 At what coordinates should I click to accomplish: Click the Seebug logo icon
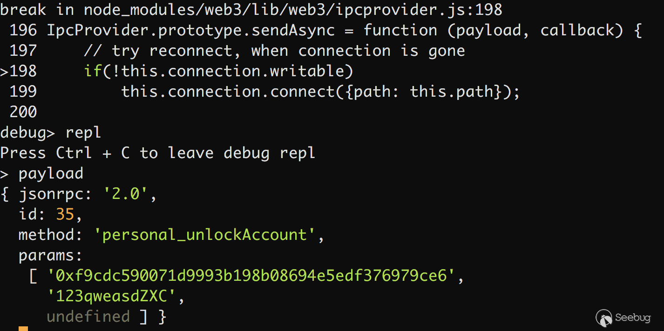click(x=604, y=318)
